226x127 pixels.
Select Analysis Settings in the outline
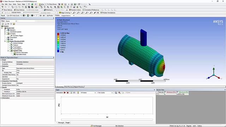tap(18, 43)
